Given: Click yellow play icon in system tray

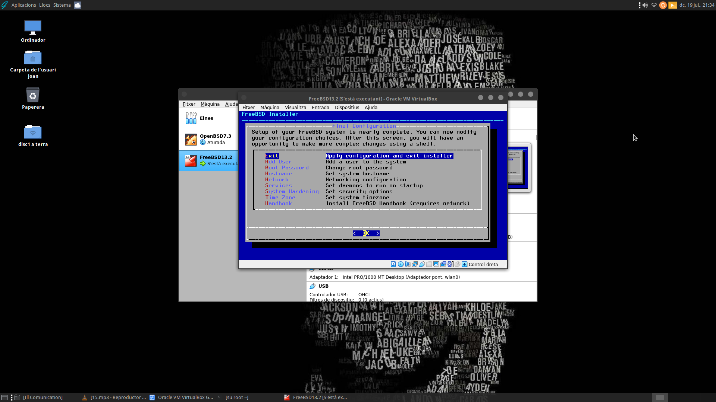Looking at the screenshot, I should [x=672, y=5].
